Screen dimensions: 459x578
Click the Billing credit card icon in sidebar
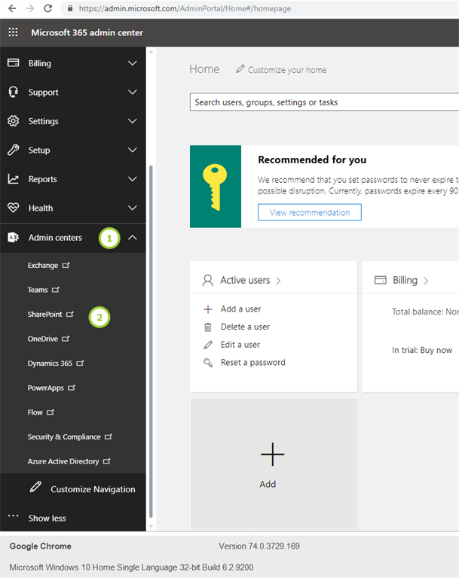14,62
